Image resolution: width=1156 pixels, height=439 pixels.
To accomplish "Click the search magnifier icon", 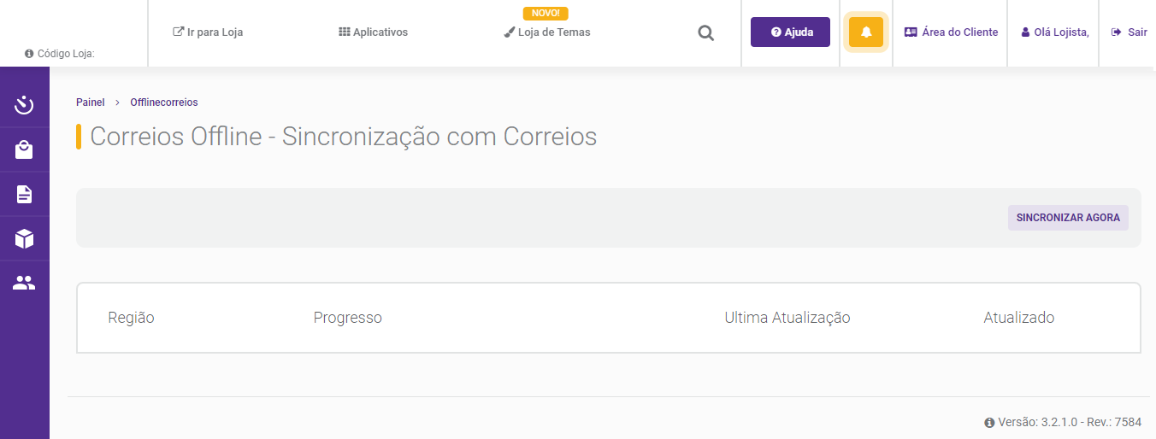I will point(705,33).
